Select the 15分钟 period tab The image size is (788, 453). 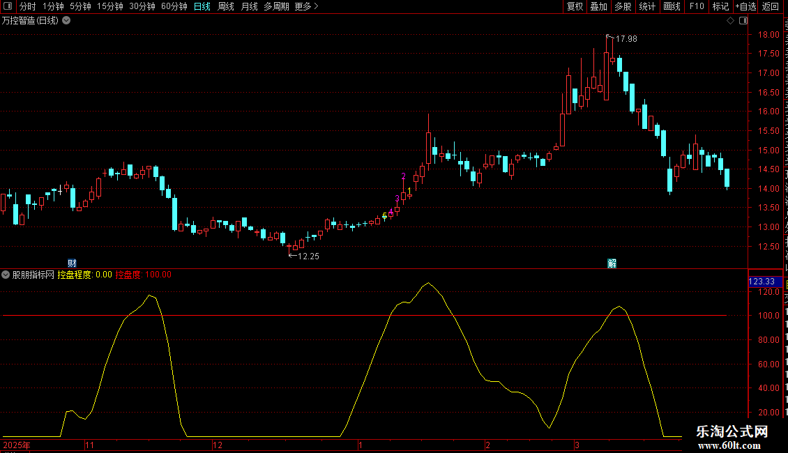(110, 6)
